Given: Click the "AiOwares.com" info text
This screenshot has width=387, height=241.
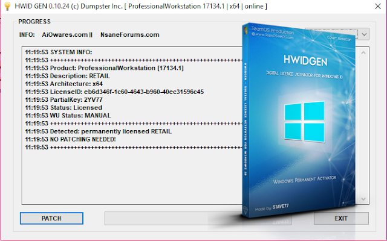Looking at the screenshot, I should 65,35.
